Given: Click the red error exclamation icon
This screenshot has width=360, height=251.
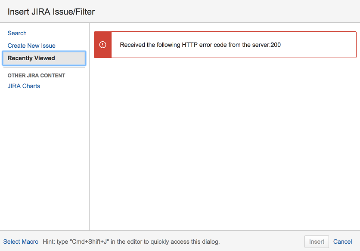Looking at the screenshot, I should [102, 45].
